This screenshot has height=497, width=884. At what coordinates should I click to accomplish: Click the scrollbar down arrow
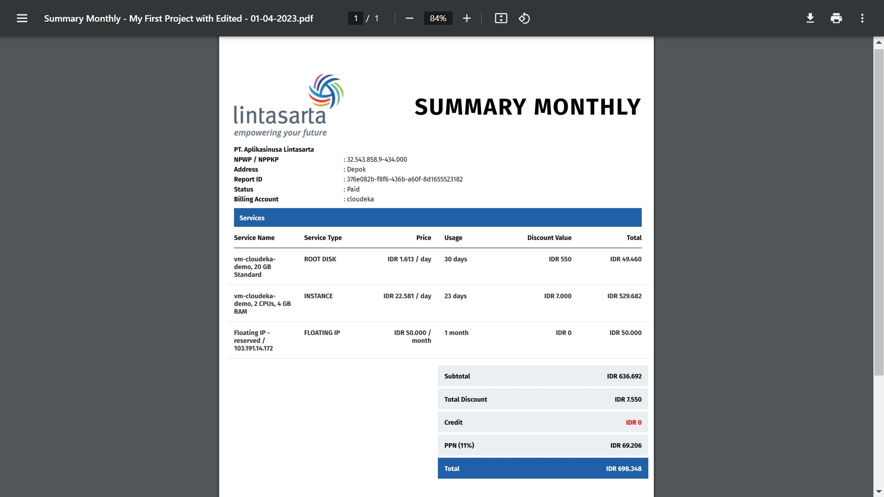coord(878,491)
